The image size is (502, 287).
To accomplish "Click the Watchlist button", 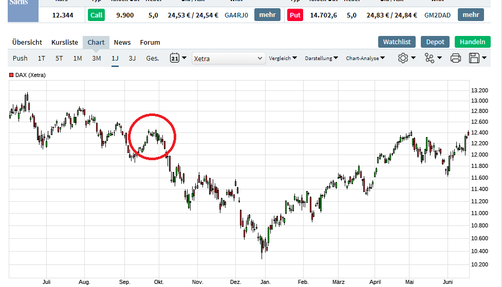I will (x=397, y=42).
